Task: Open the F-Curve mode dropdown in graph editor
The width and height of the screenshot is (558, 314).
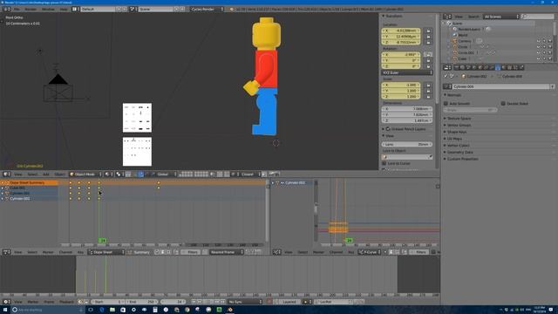Action: [x=370, y=252]
